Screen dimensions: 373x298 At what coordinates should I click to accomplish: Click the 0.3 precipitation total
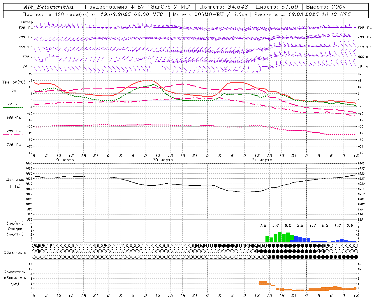325,225
